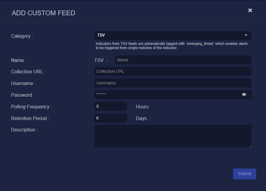Click the "TSV -" name prefix
Screen dimensions: 266x191
101,60
